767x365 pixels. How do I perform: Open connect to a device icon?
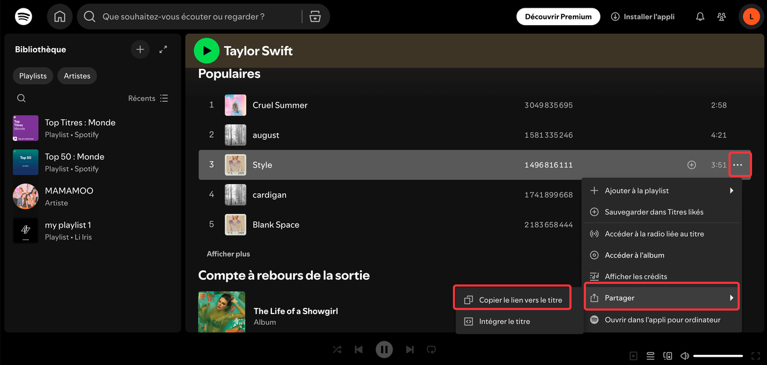(668, 356)
